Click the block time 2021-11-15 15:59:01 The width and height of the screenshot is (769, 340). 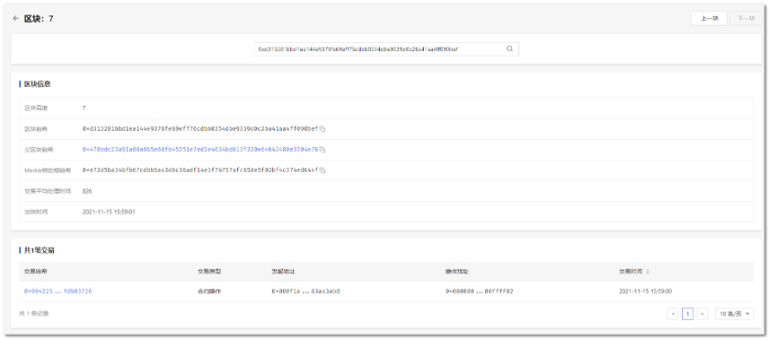point(108,212)
